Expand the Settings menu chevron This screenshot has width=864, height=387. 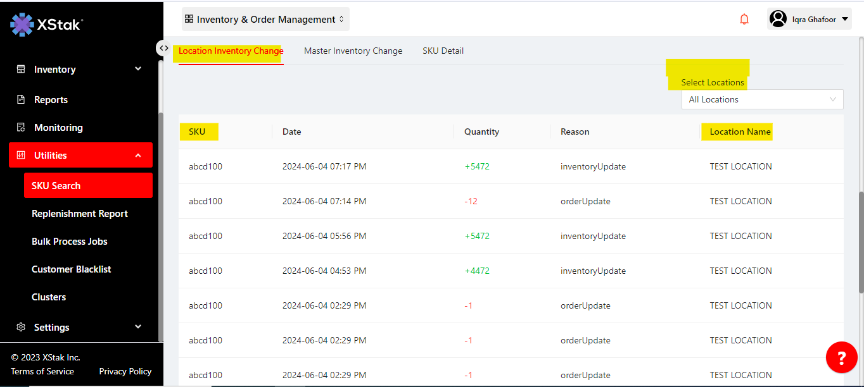point(138,327)
